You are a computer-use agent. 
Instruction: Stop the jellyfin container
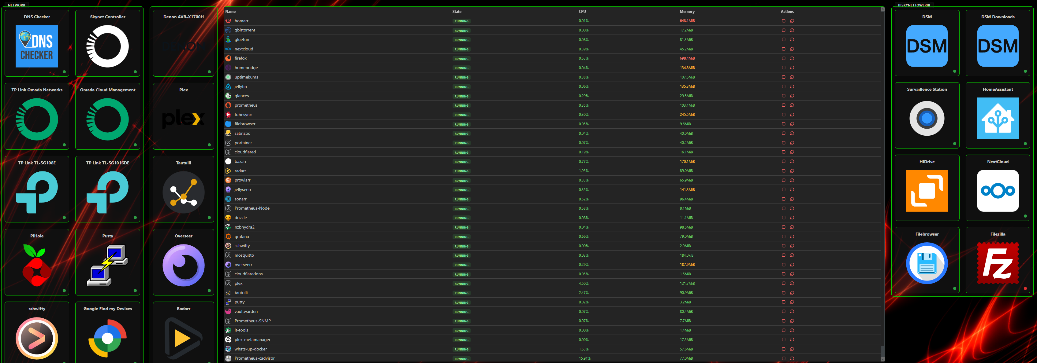(783, 86)
